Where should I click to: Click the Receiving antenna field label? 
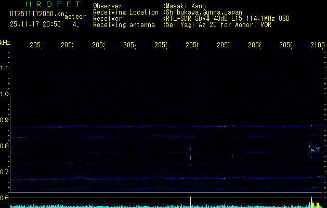[124, 24]
